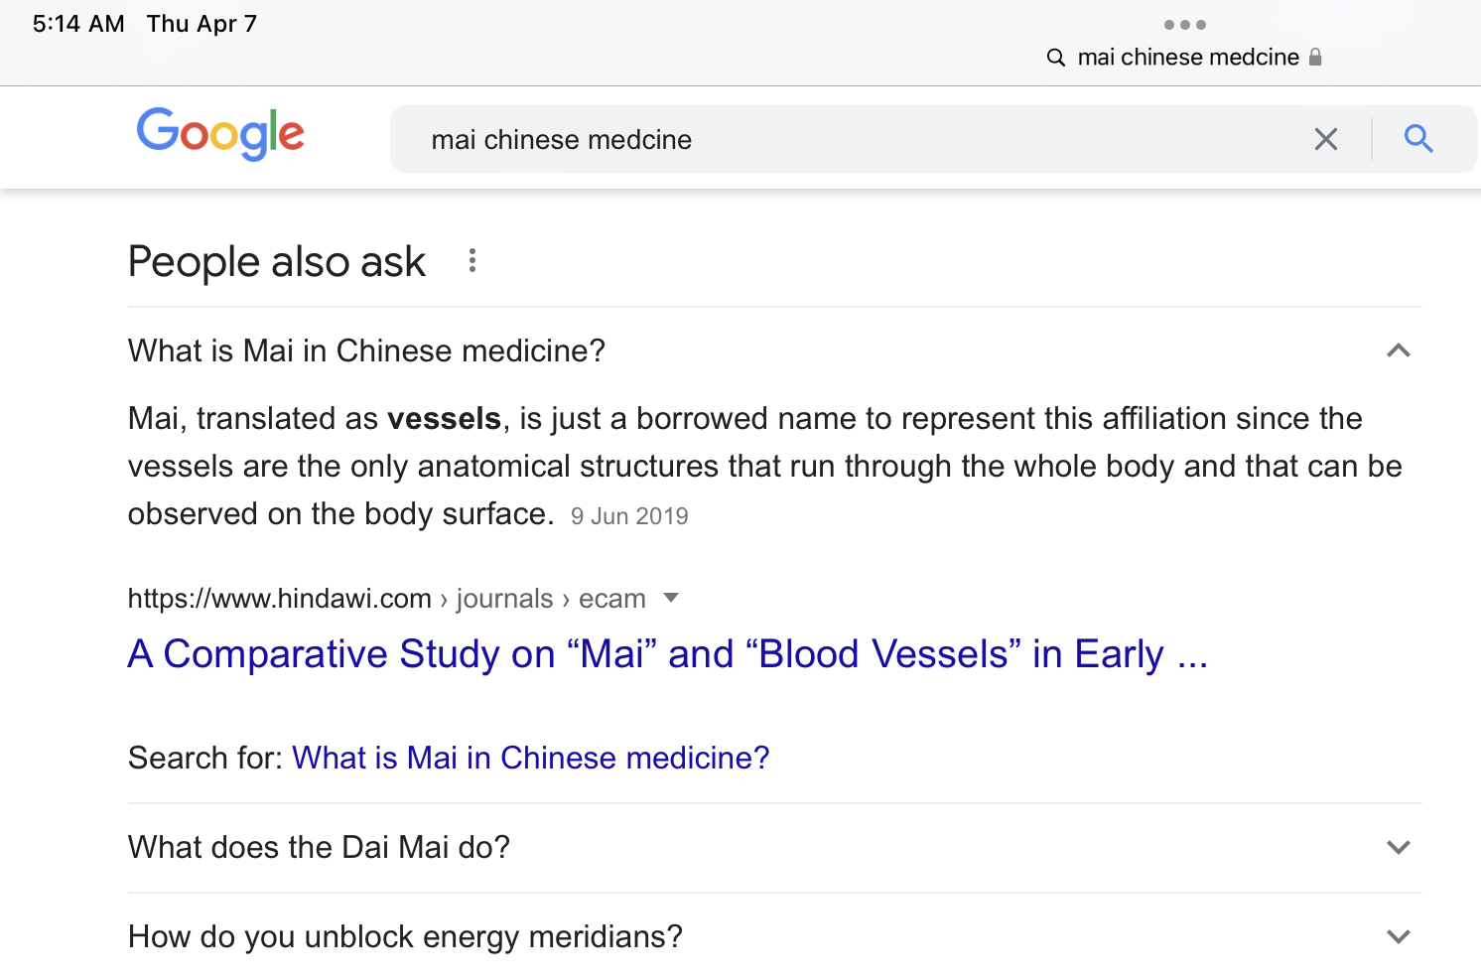Click the Google search input field
1481x980 pixels.
click(x=844, y=139)
